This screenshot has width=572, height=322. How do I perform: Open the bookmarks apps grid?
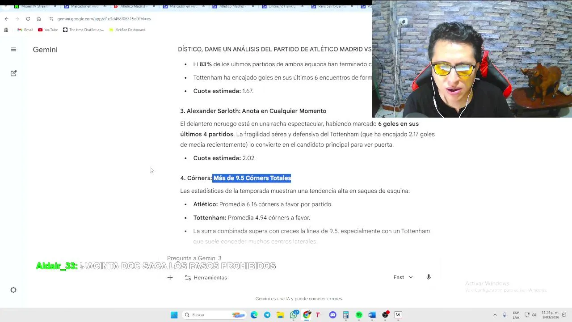pyautogui.click(x=6, y=30)
